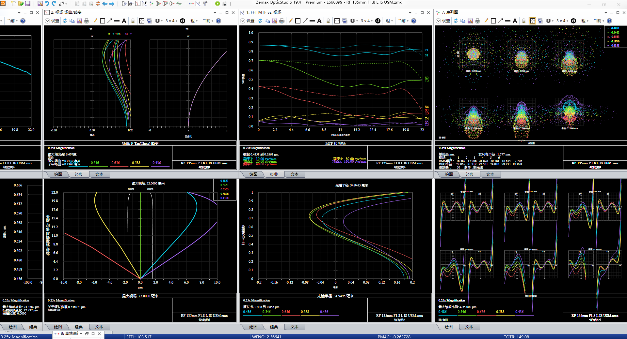The image size is (627, 339).
Task: Toggle window lock in spot diagram window
Action: pos(524,21)
